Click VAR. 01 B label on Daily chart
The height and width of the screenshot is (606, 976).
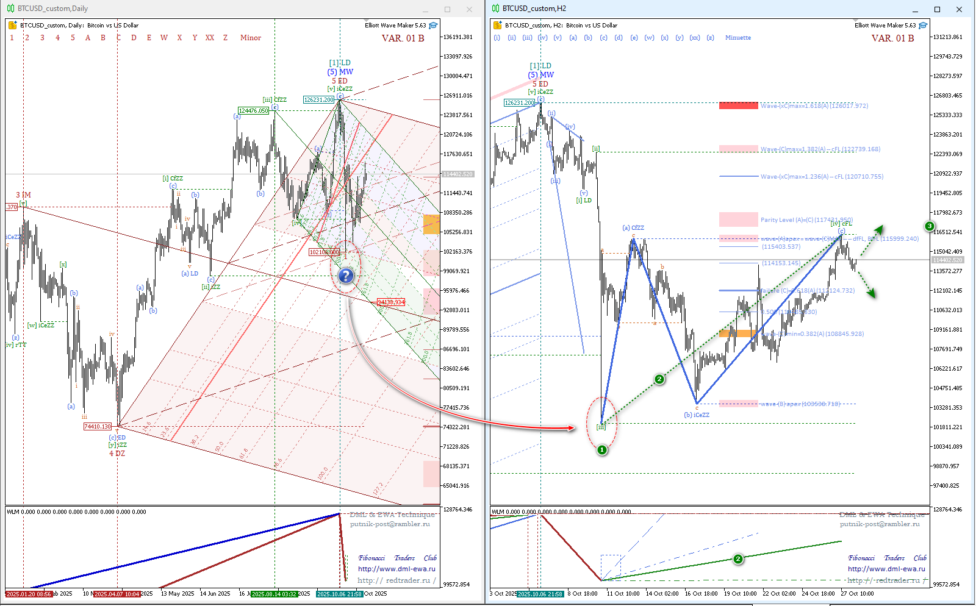coord(403,38)
